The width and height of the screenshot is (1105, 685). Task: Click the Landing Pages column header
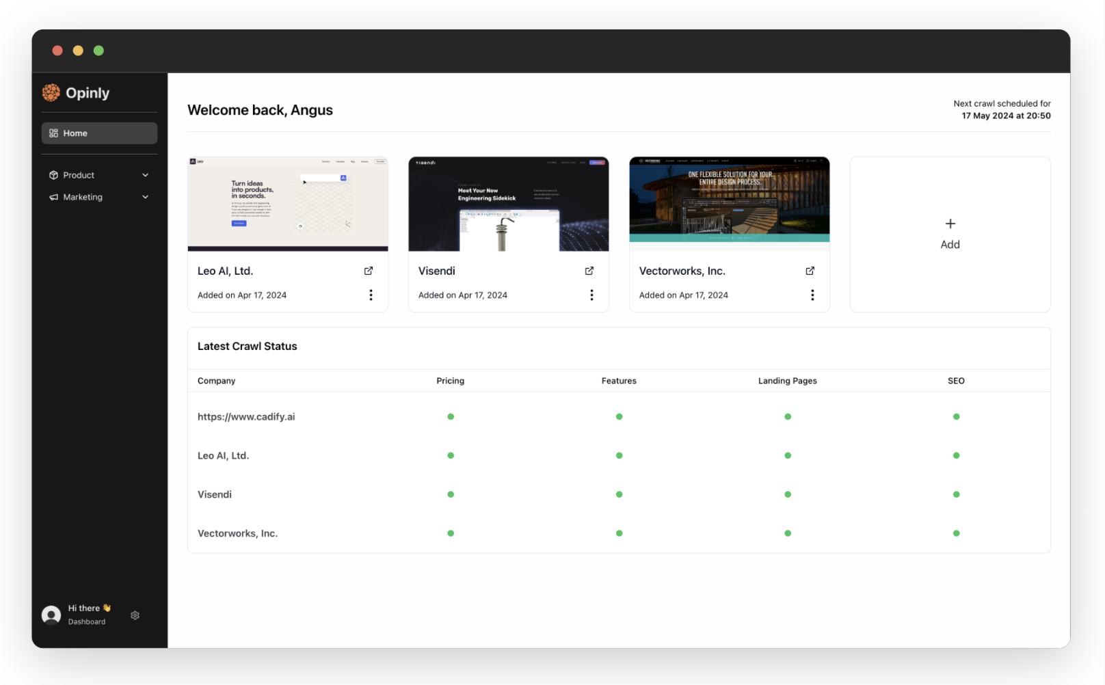point(787,381)
